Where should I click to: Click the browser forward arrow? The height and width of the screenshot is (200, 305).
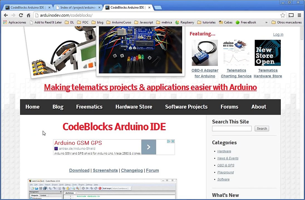[13, 15]
